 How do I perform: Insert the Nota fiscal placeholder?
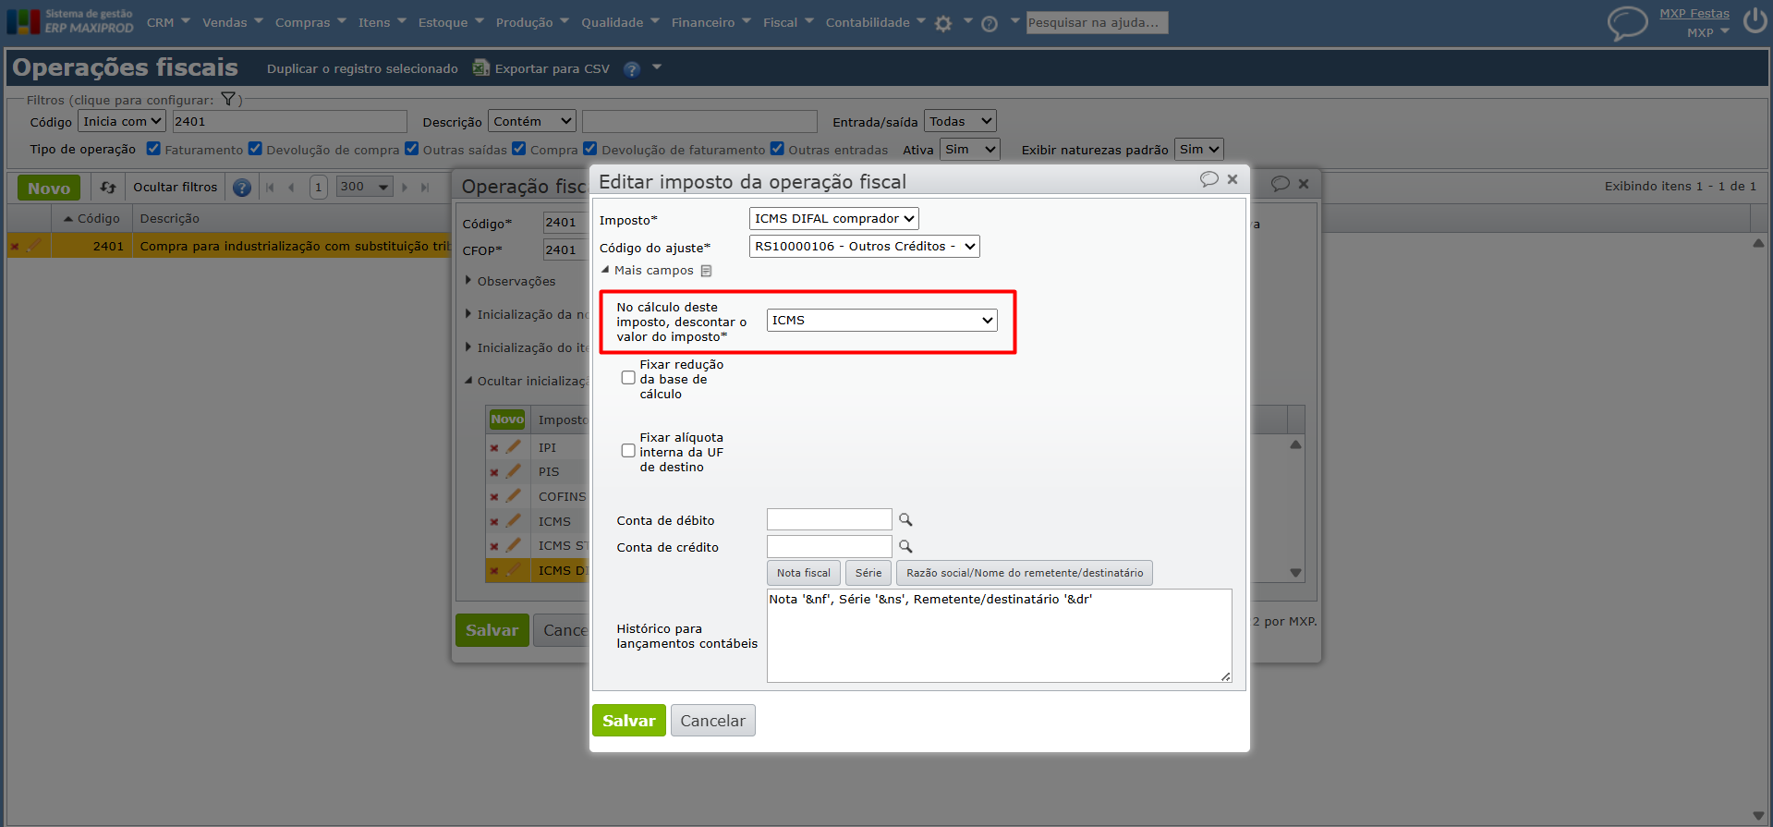[804, 573]
